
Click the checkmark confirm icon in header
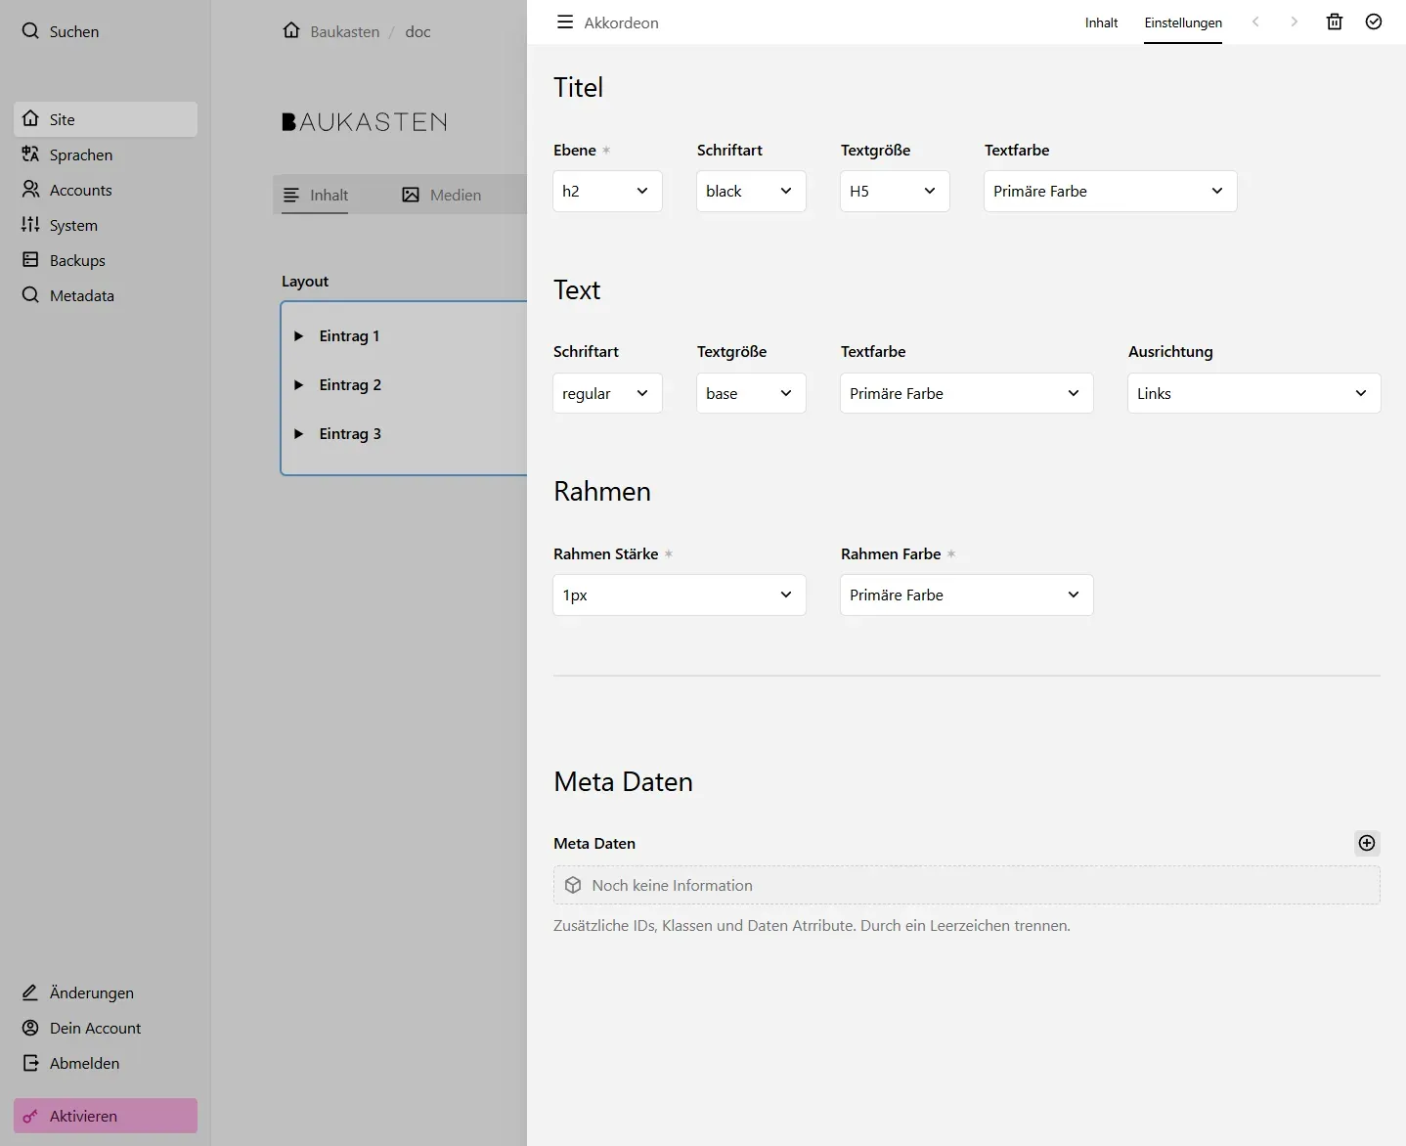[1374, 22]
